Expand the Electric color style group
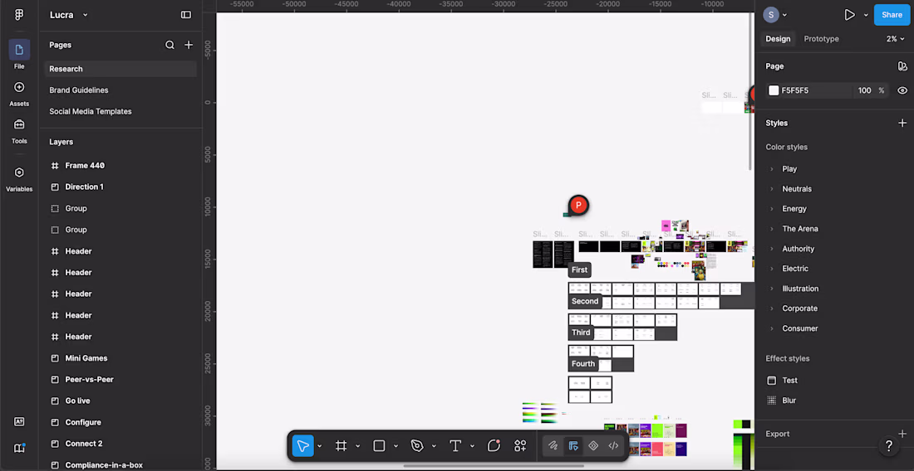914x471 pixels. 772,269
